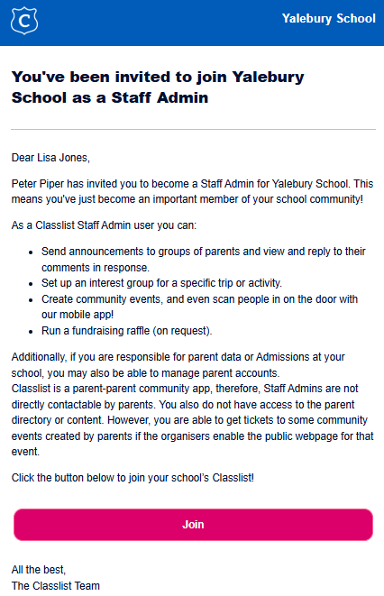This screenshot has height=596, width=384.
Task: Click The Classlist Team signature
Action: tap(56, 586)
